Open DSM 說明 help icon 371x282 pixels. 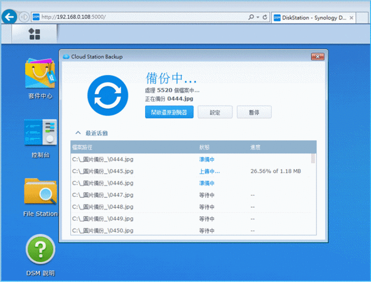pyautogui.click(x=40, y=251)
